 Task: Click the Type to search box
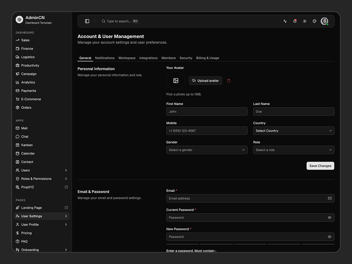point(120,21)
